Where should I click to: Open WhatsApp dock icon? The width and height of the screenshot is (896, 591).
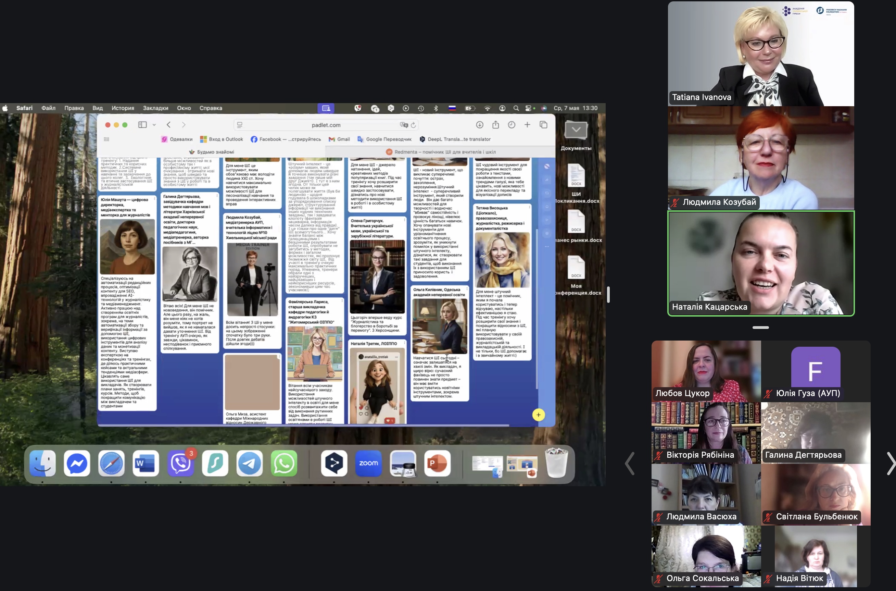pos(284,463)
